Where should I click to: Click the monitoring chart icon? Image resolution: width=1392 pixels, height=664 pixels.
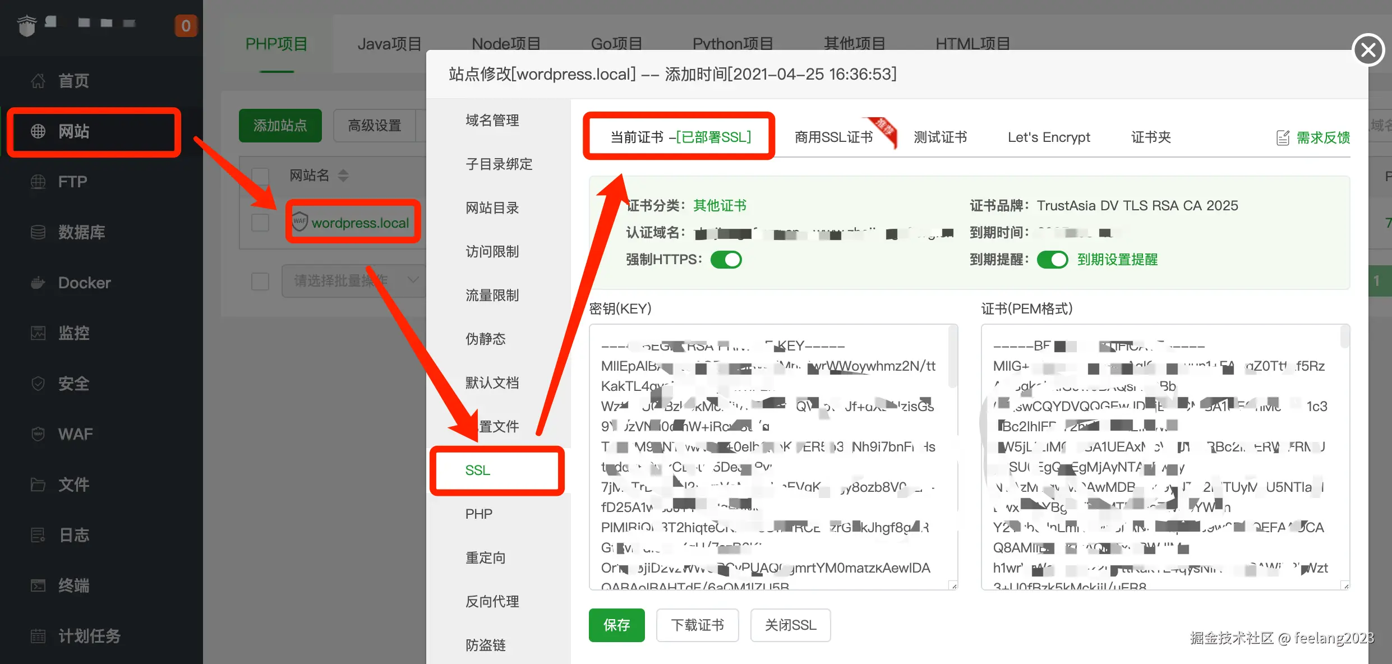(38, 333)
